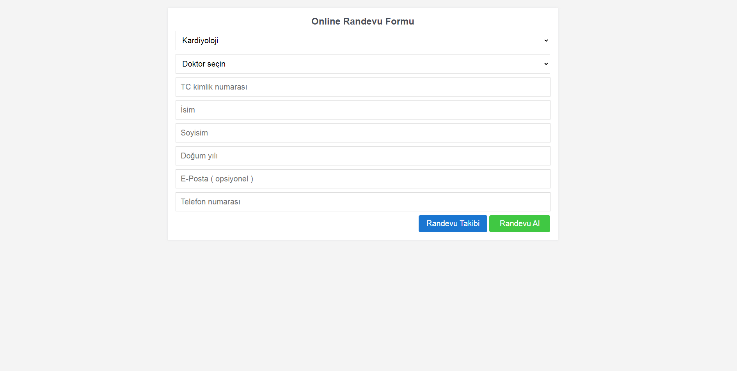The width and height of the screenshot is (737, 371).
Task: Open the Doktor seçin dropdown
Action: coord(363,64)
